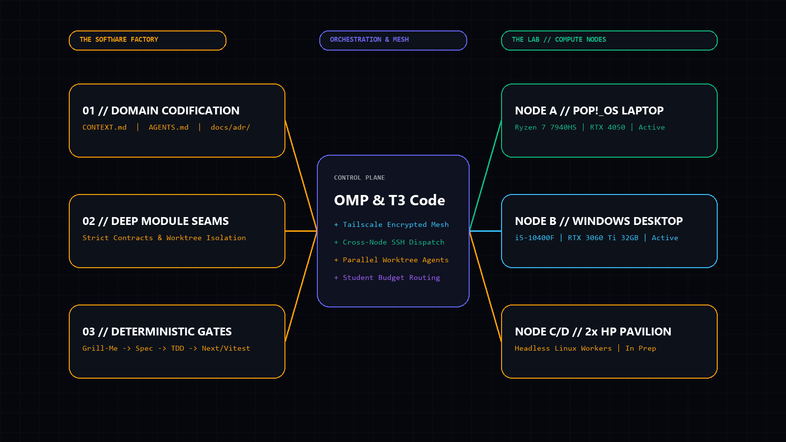Screen dimensions: 786x442
Task: Click the Ryzen 7 7940HS spec text
Action: tap(546, 127)
